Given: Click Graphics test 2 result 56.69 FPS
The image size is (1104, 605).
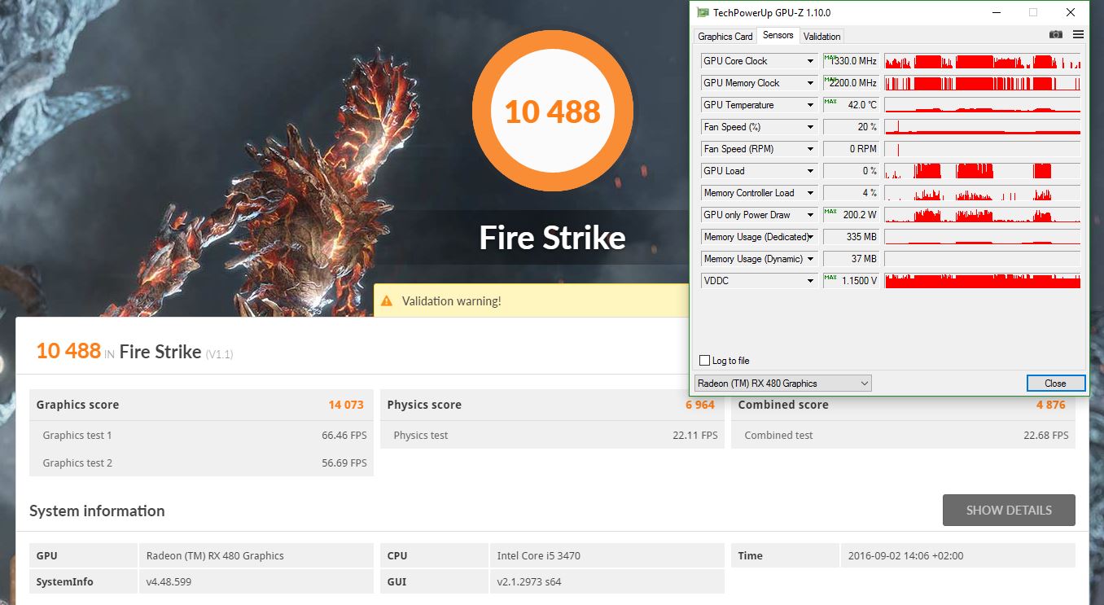Looking at the screenshot, I should coord(344,463).
